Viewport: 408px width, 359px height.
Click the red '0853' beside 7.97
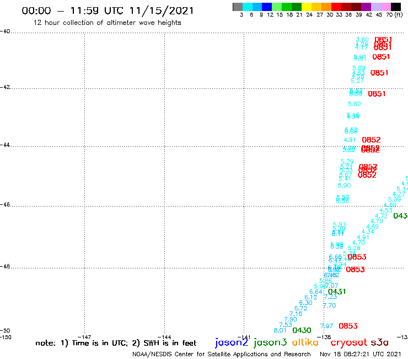(348, 326)
